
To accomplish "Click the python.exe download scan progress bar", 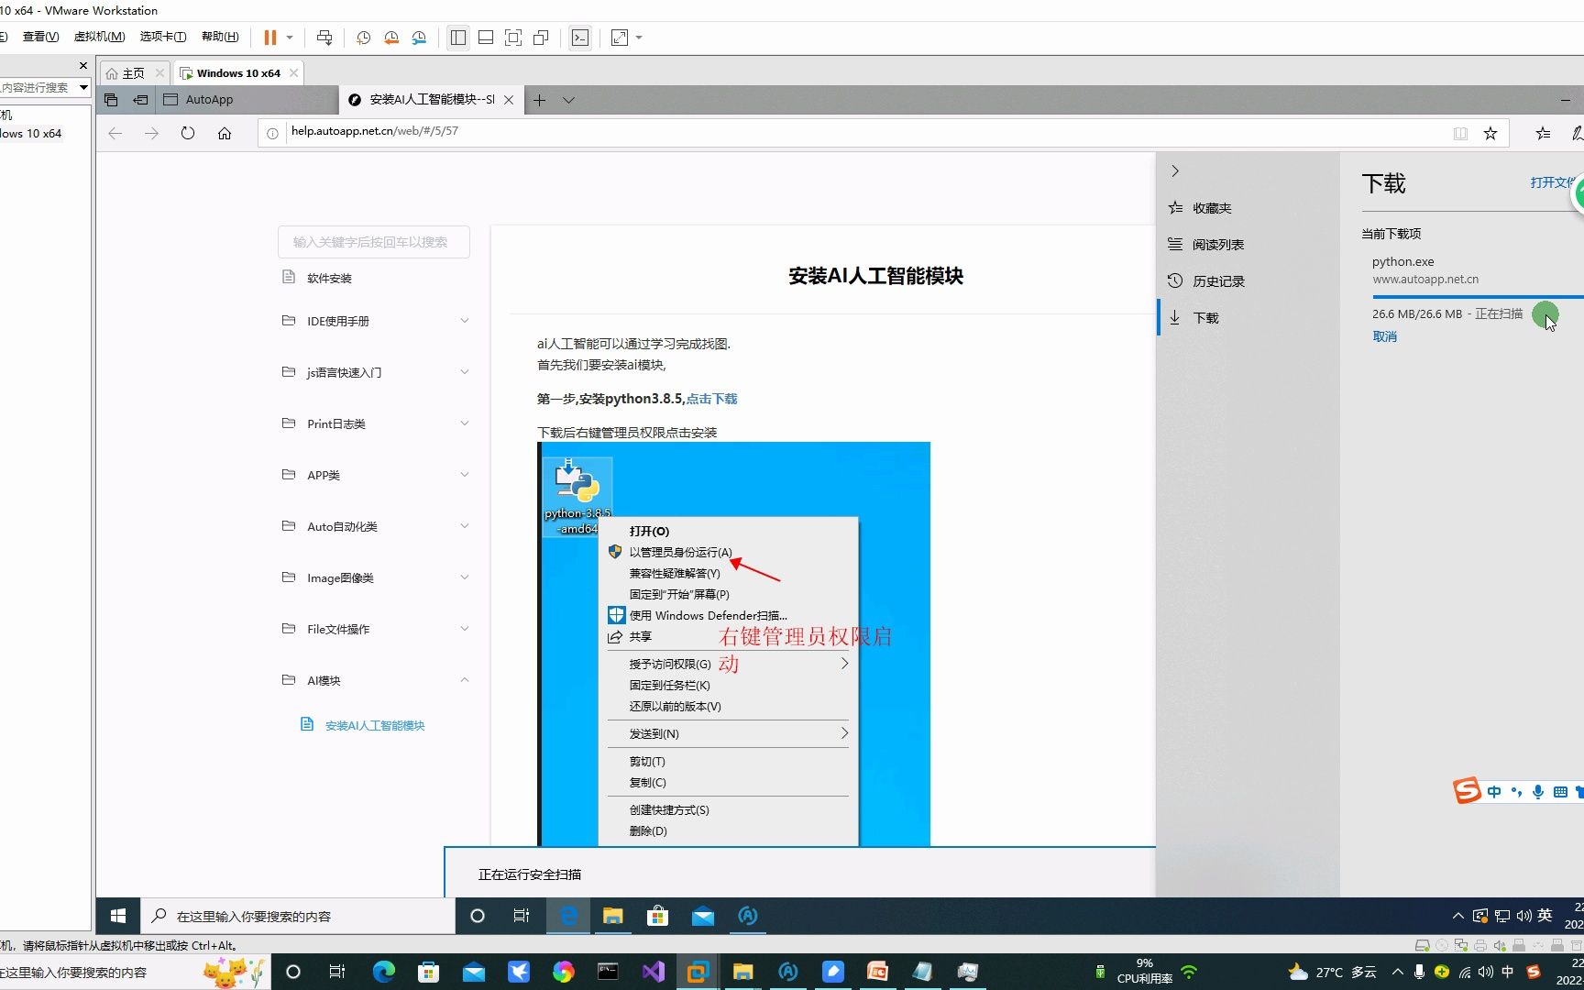I will pyautogui.click(x=1476, y=297).
